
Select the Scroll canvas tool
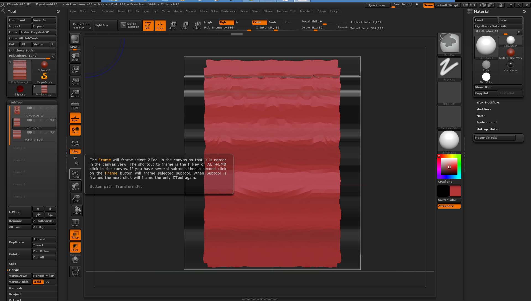click(75, 57)
